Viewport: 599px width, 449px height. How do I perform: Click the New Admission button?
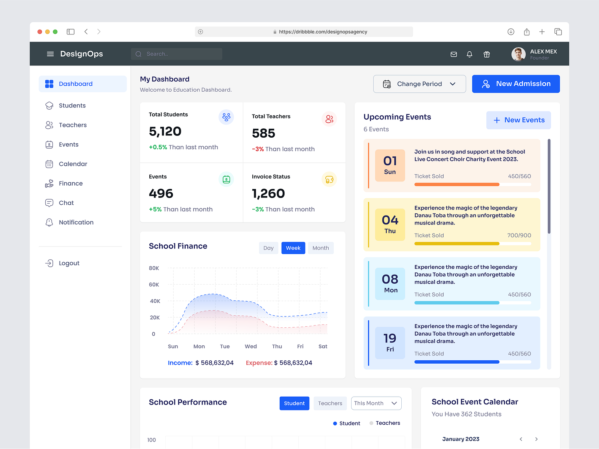tap(516, 84)
